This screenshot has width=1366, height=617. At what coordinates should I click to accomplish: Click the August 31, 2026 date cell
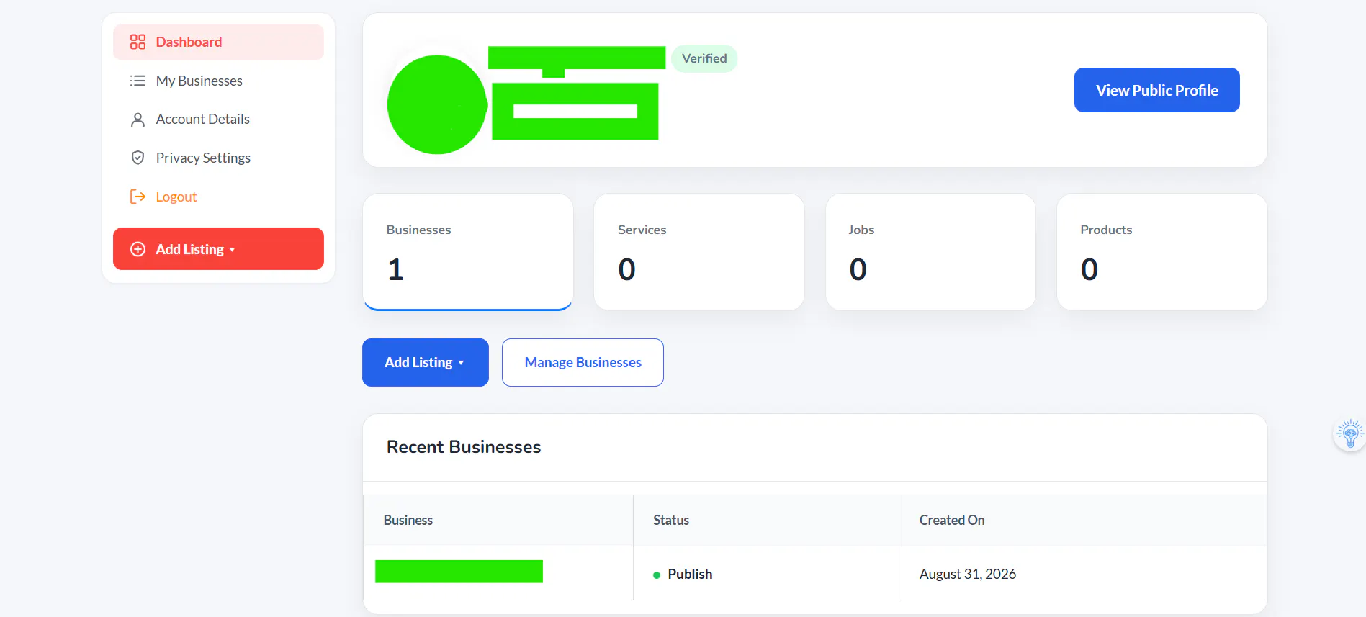[1083, 574]
